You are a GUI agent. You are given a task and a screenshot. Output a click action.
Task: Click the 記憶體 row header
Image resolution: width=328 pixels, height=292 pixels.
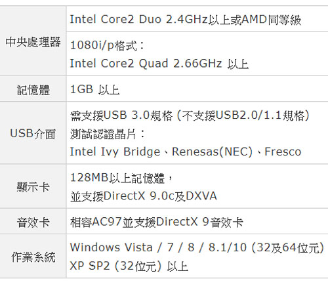(33, 90)
